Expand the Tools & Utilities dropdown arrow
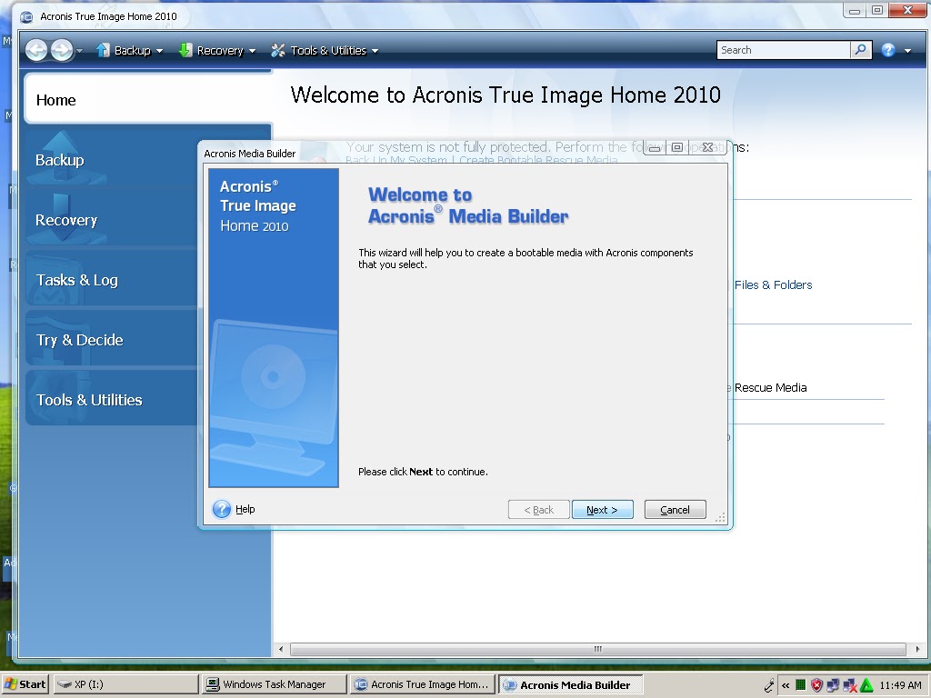Image resolution: width=931 pixels, height=698 pixels. (x=375, y=52)
